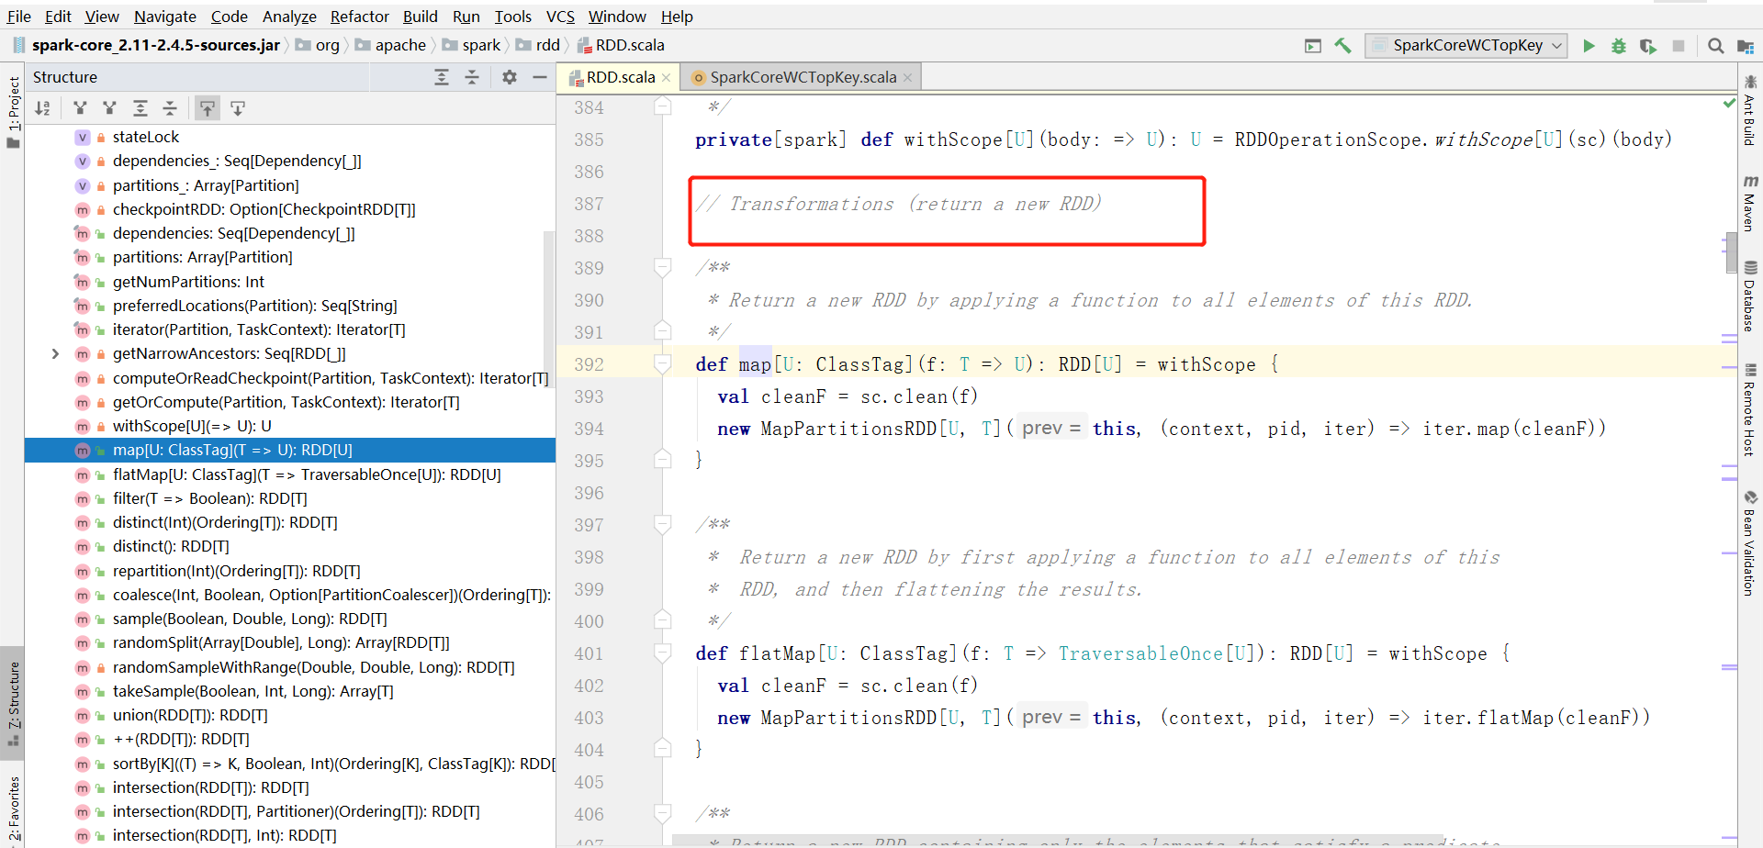
Task: Switch to the SparkCoreWCTopKey.scala tab
Action: 803,77
